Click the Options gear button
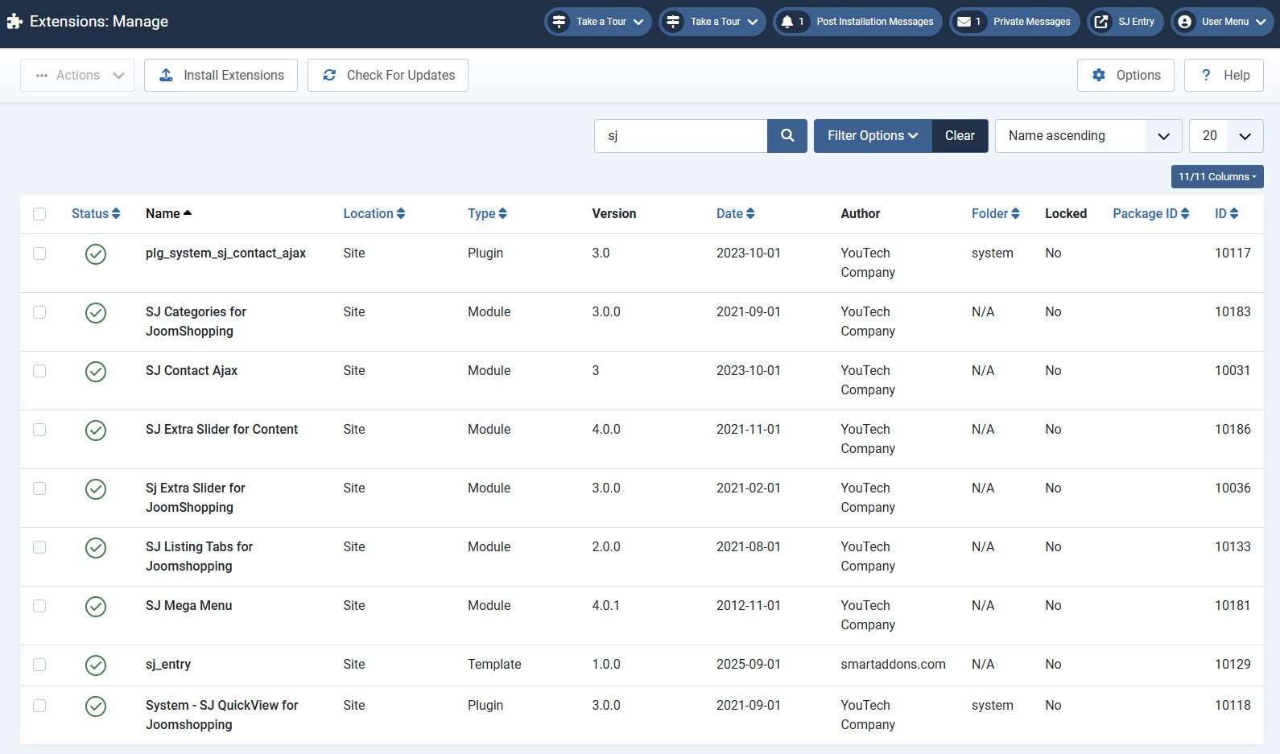Viewport: 1280px width, 754px height. pyautogui.click(x=1125, y=76)
